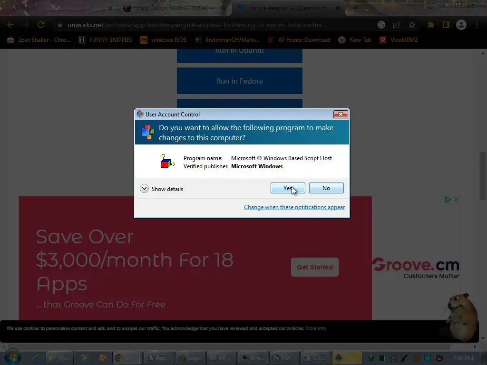
Task: Open AdChoices triangle icon on ad
Action: (x=448, y=200)
